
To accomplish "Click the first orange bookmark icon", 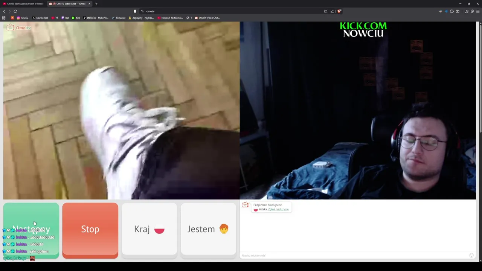I will coord(12,18).
